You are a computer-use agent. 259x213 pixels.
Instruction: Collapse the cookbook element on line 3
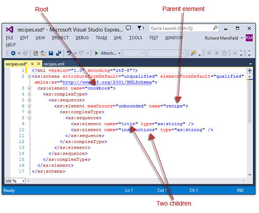[29, 88]
